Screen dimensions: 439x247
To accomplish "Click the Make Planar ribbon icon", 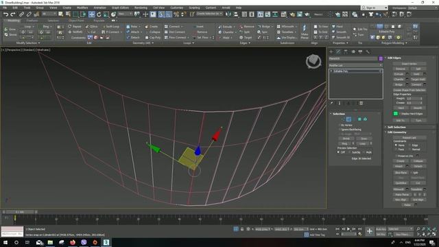I will tap(305, 32).
